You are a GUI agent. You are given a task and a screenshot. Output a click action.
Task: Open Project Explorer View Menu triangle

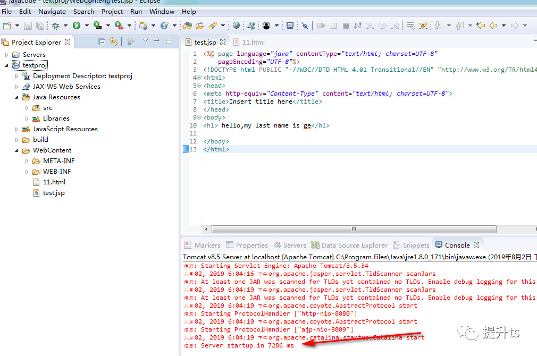coord(146,40)
